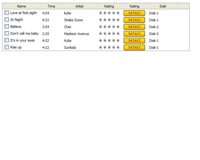The height and width of the screenshot is (160, 200).
Task: Set At Night rating to one star
Action: click(x=101, y=20)
